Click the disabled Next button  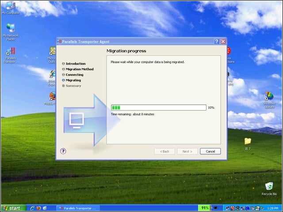click(187, 151)
